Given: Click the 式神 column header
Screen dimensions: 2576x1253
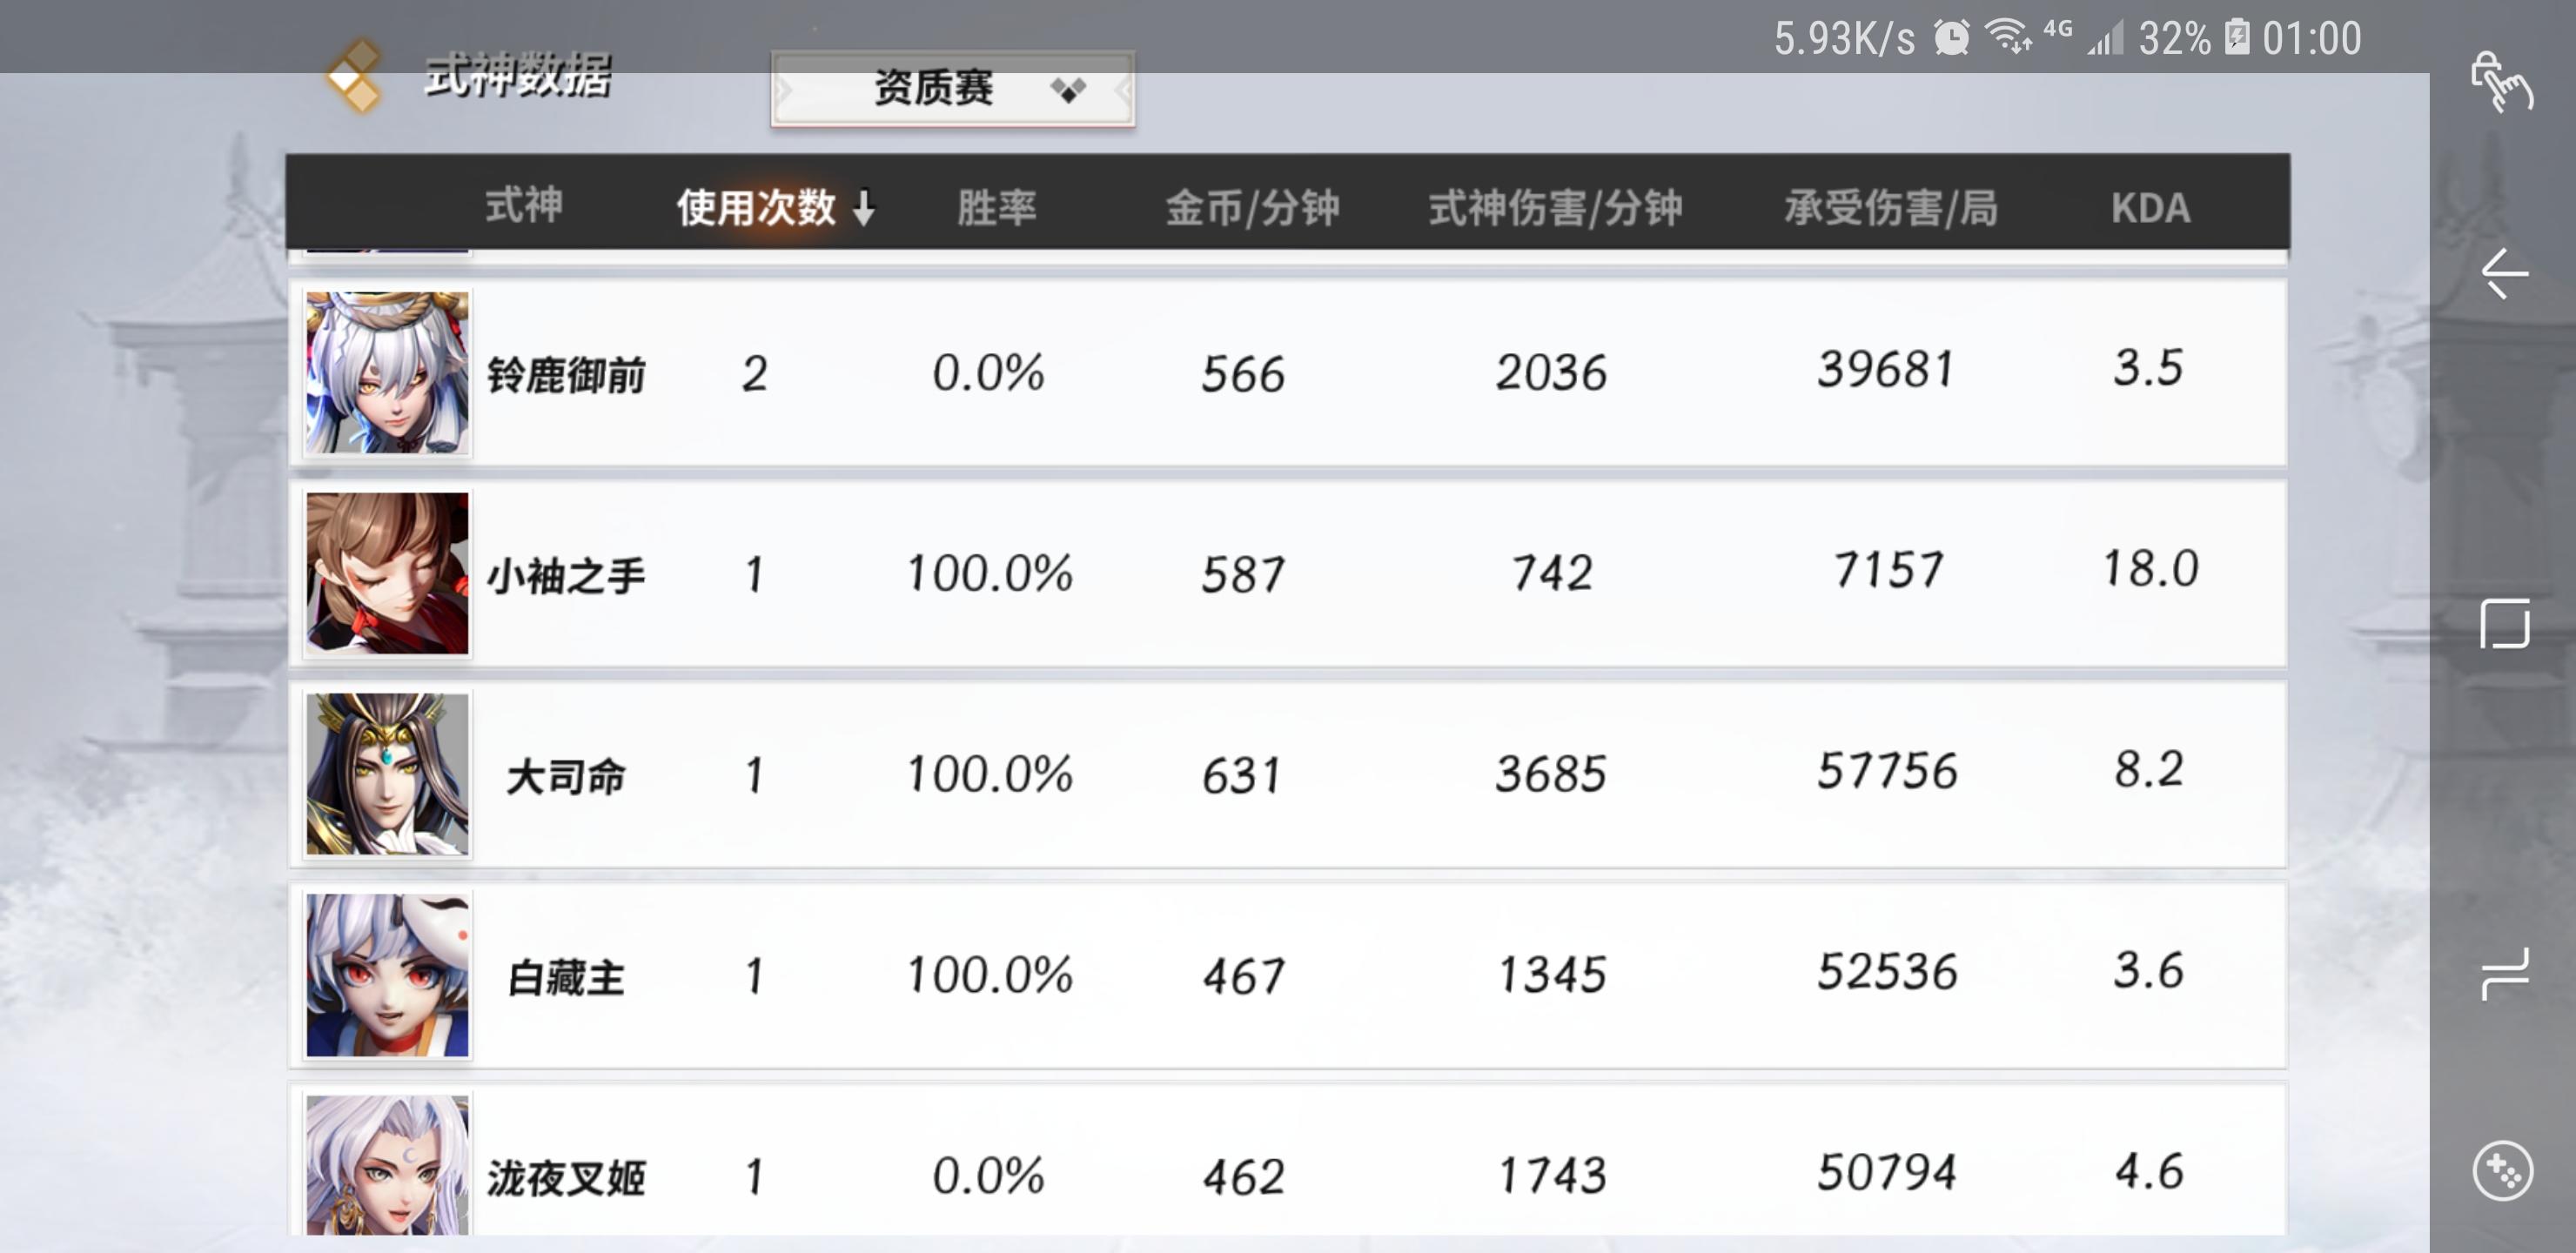Looking at the screenshot, I should coord(524,206).
